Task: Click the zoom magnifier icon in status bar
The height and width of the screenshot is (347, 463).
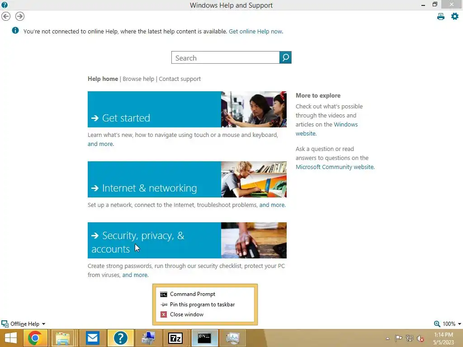Action: pyautogui.click(x=437, y=324)
